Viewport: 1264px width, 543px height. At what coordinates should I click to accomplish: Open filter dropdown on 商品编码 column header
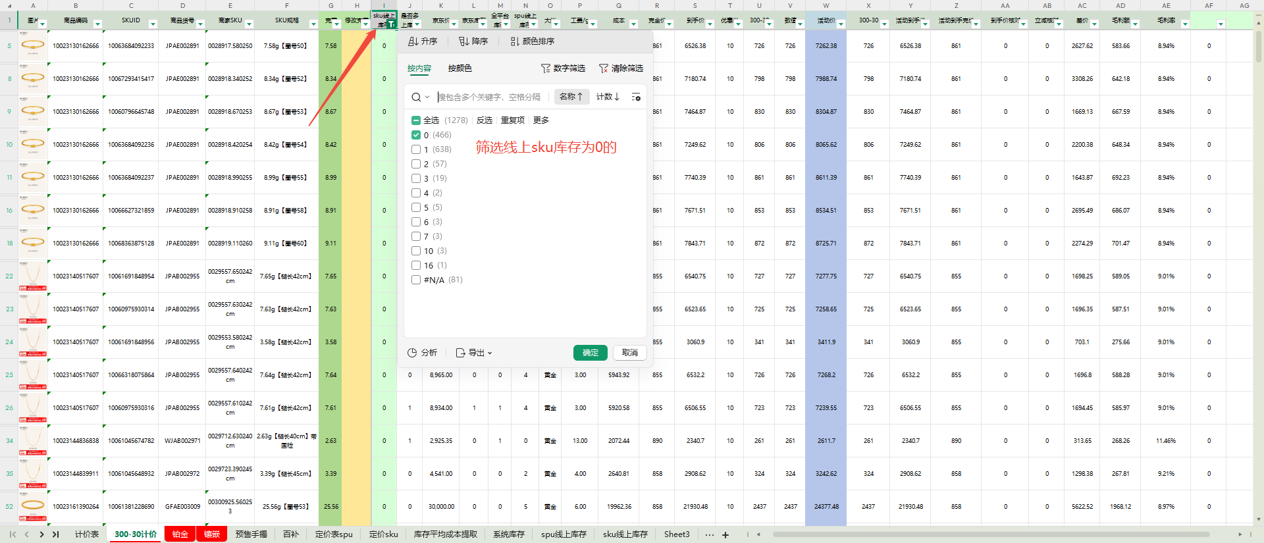pos(97,24)
